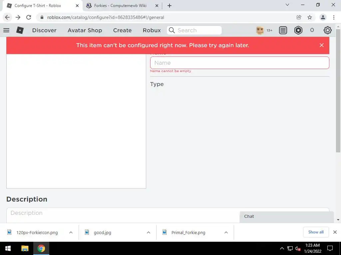
Task: Expand options for Primal_Forkie.png download
Action: click(226, 232)
